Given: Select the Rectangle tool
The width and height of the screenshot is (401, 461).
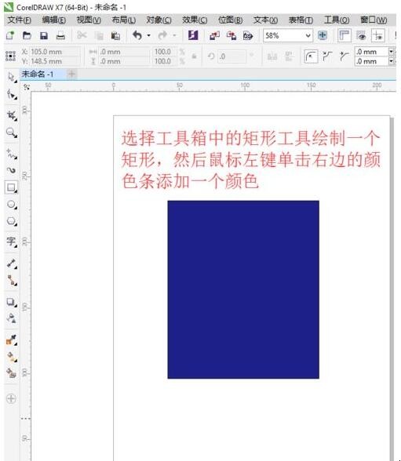Looking at the screenshot, I should pyautogui.click(x=11, y=187).
